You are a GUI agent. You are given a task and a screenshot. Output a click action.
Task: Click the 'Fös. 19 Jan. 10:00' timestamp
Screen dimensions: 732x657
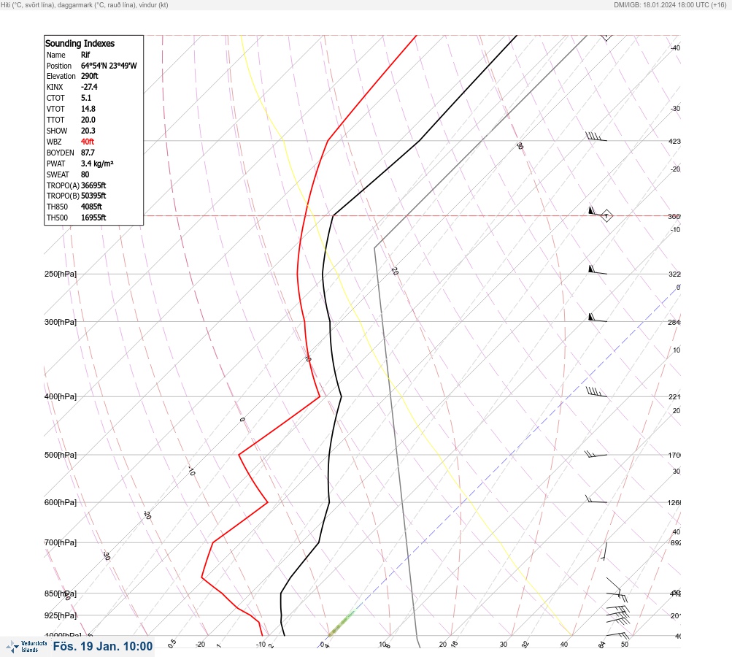click(x=103, y=646)
